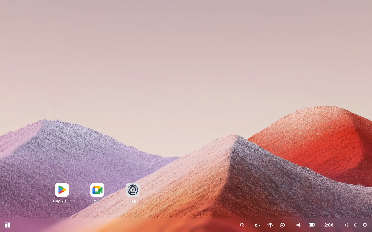Screen dimensions: 372x232
Task: Open the volume speaker control
Action: click(257, 225)
